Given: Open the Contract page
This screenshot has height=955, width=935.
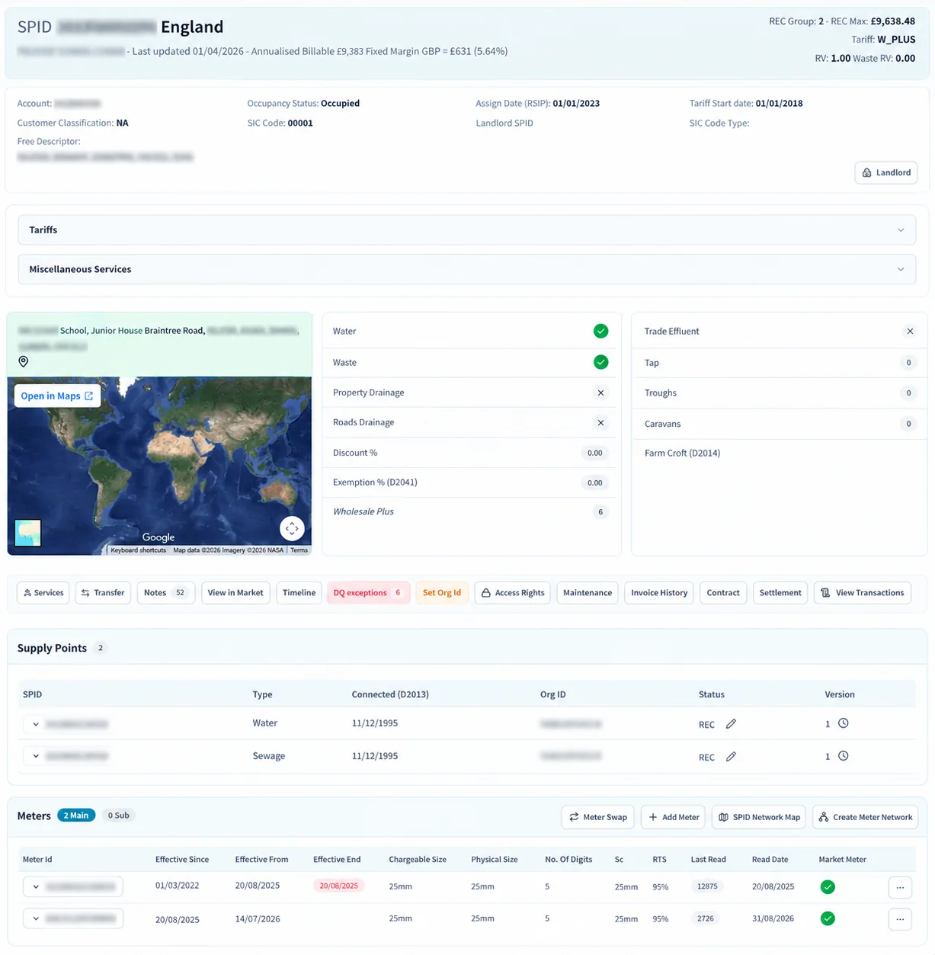Looking at the screenshot, I should (x=723, y=592).
